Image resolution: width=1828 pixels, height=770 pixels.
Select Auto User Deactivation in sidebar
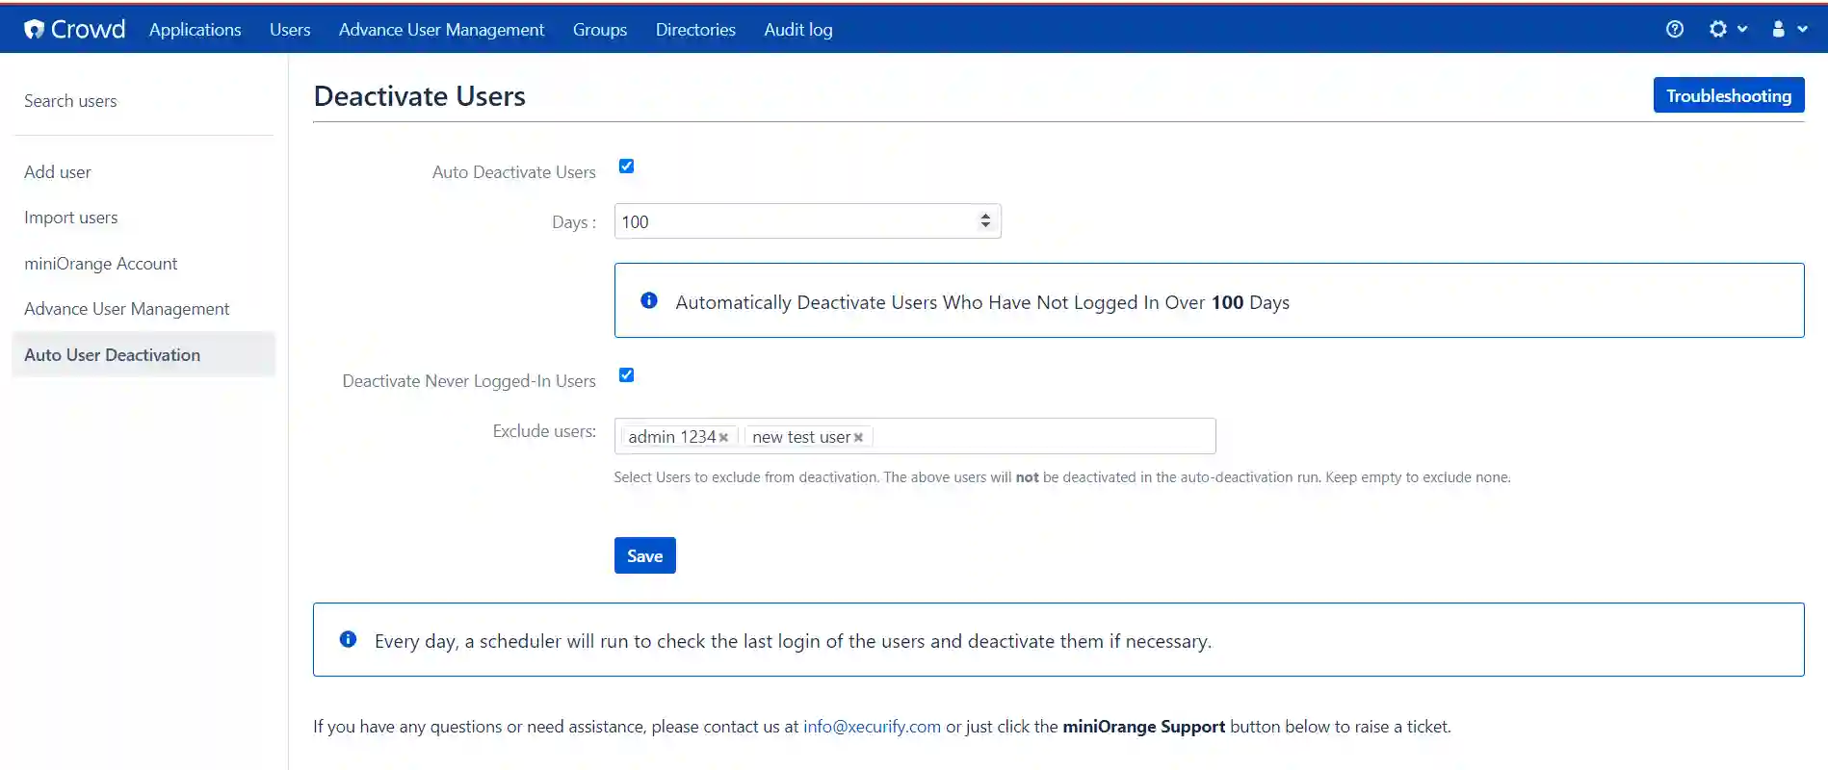pos(144,354)
